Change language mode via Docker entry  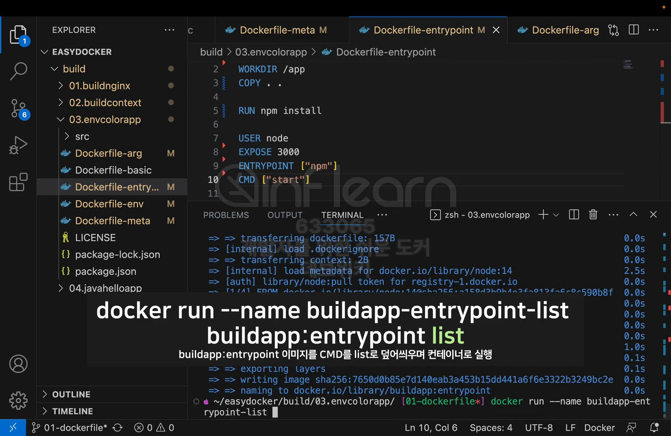click(599, 428)
